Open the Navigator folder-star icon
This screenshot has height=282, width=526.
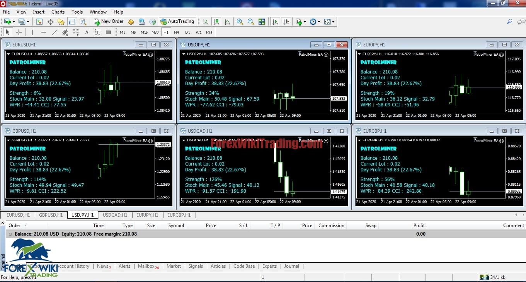point(61,22)
